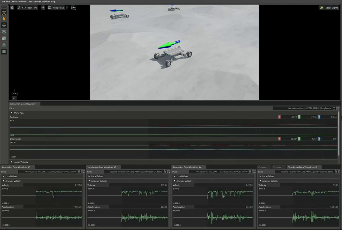Open the Layouts menu

[46, 2]
